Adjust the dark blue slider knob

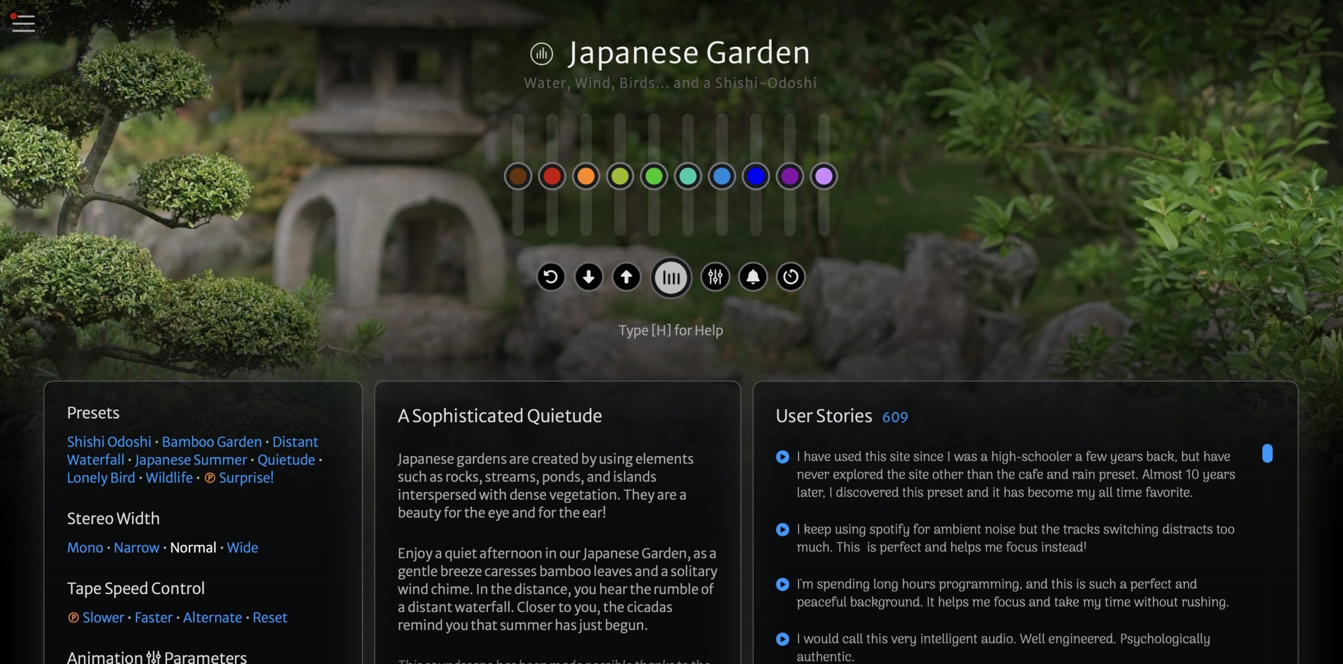coord(756,176)
